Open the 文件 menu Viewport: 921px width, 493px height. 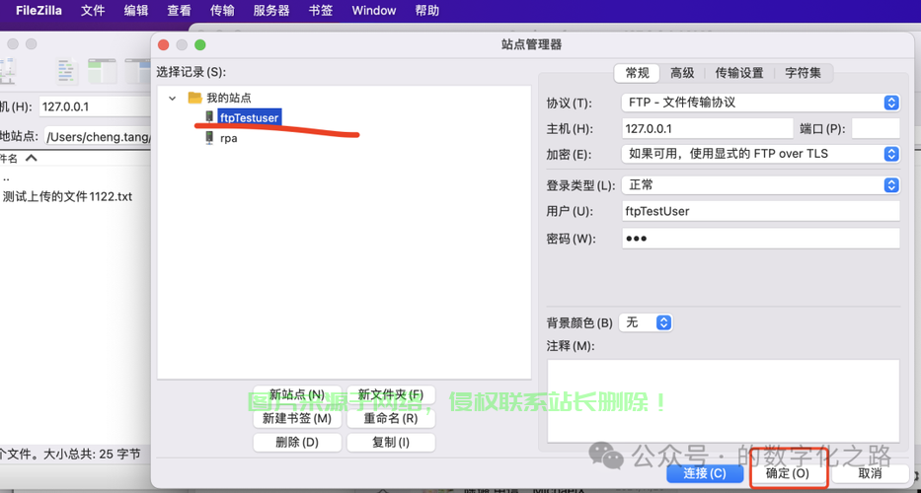tap(93, 11)
